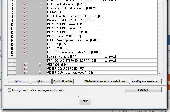The image size is (170, 112).
Task: Uncheck red checkmark for Decoracion MOBILIARIO 2016
Action: [25, 20]
